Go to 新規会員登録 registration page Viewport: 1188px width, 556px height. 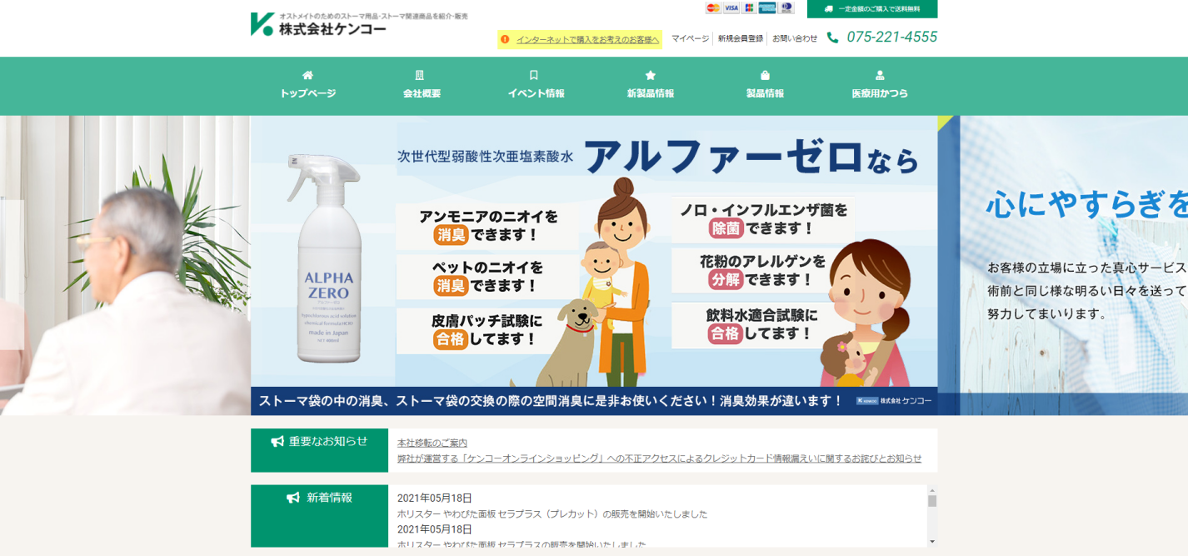740,38
